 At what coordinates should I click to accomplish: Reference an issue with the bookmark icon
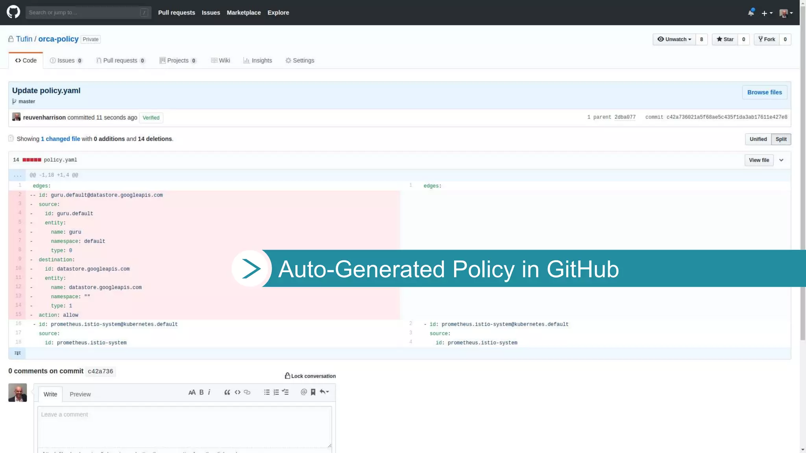pos(313,392)
